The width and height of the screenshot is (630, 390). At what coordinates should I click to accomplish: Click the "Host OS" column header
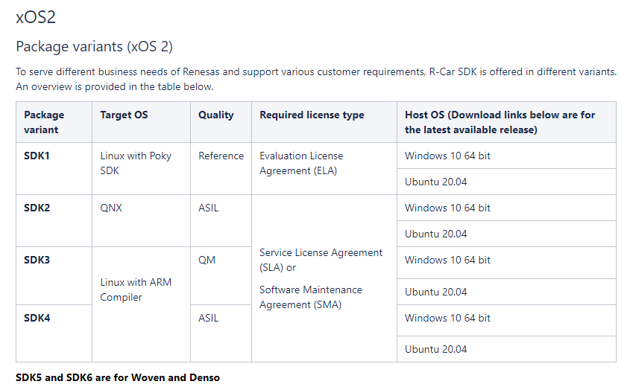click(500, 122)
